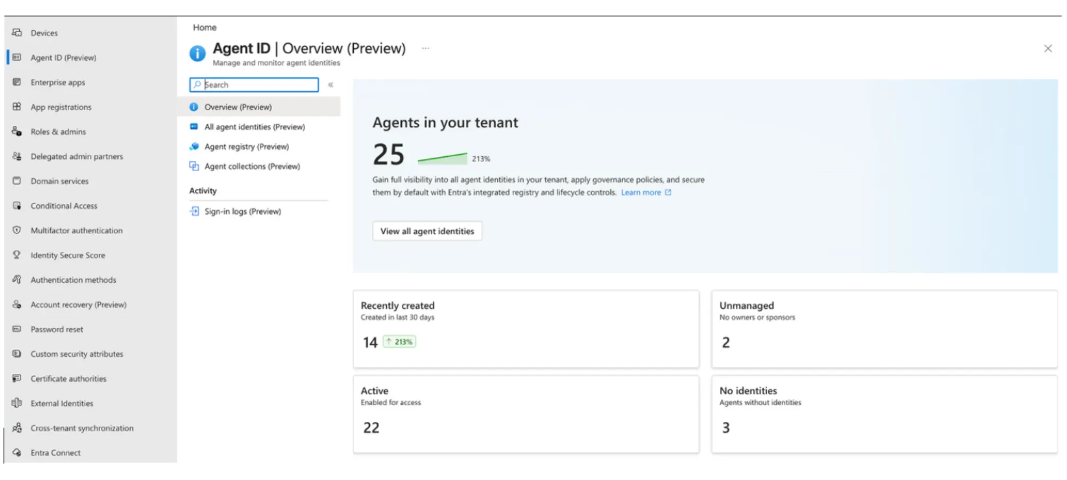The height and width of the screenshot is (480, 1067).
Task: Click the agent count 25
Action: (x=388, y=155)
